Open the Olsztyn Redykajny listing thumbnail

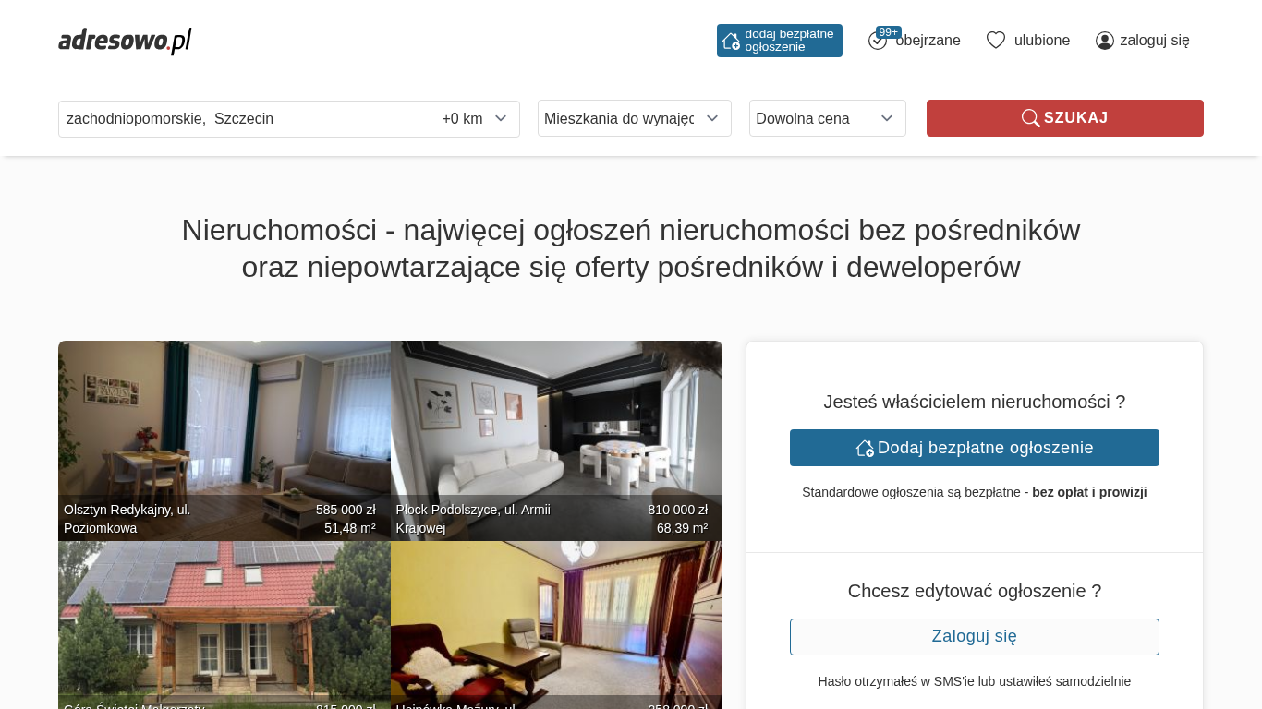pos(224,440)
